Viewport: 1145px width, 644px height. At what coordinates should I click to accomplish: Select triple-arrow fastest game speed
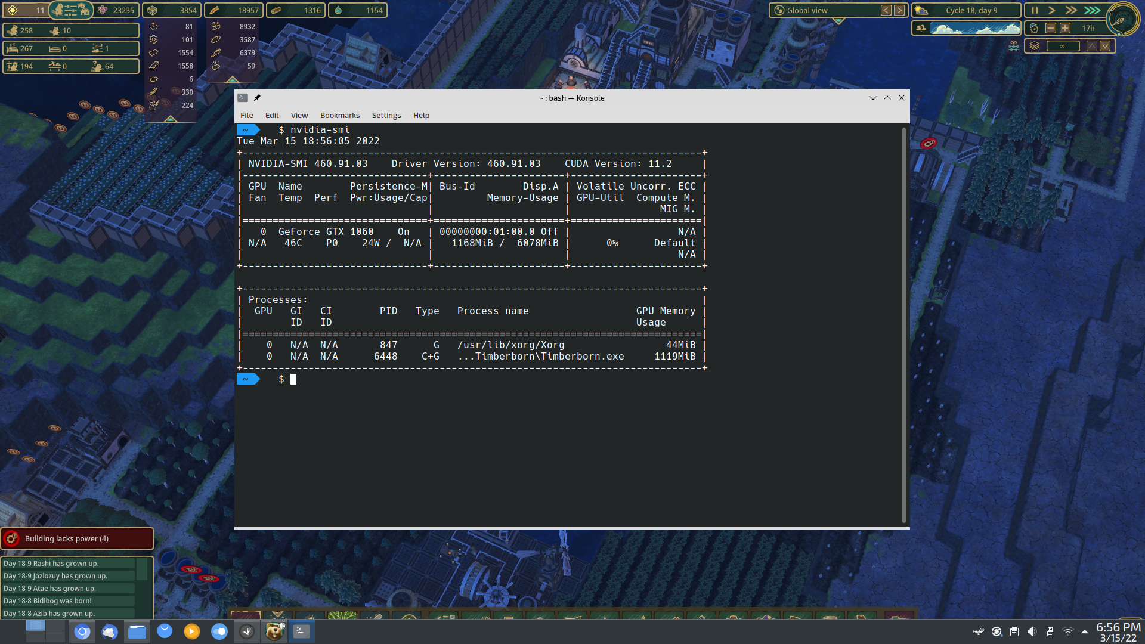1092,10
